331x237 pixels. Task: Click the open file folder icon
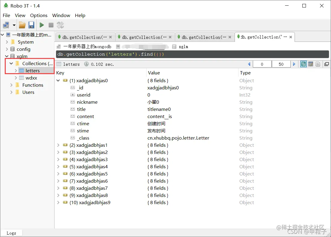[x=22, y=25]
